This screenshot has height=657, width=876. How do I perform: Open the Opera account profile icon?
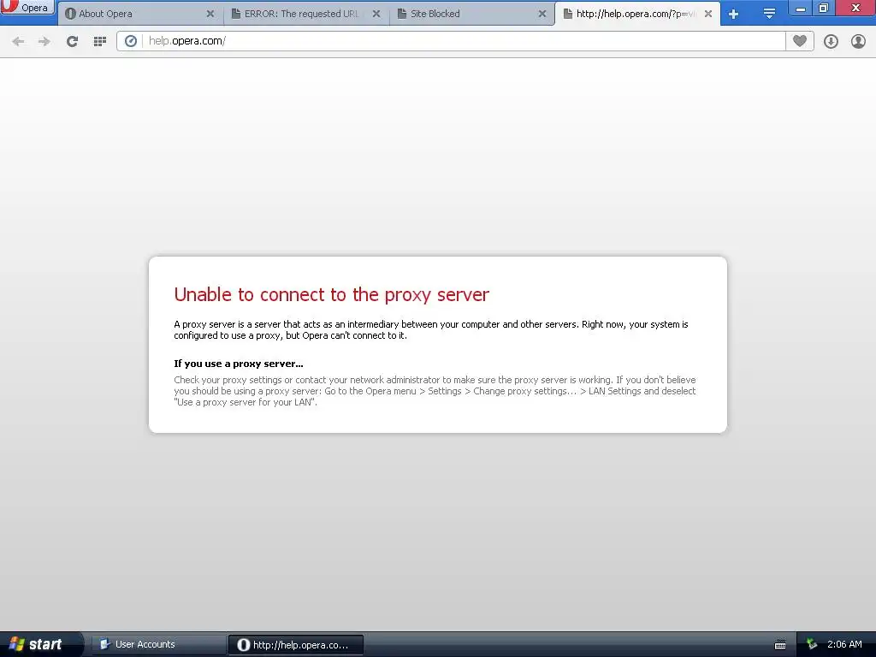click(x=858, y=41)
